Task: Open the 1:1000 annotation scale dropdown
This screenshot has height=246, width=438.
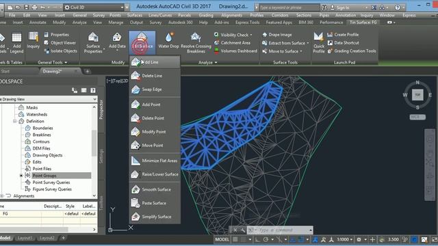Action: click(345, 239)
